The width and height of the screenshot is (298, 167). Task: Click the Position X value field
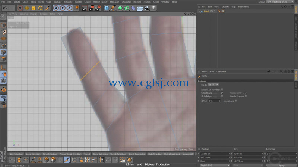click(x=215, y=154)
